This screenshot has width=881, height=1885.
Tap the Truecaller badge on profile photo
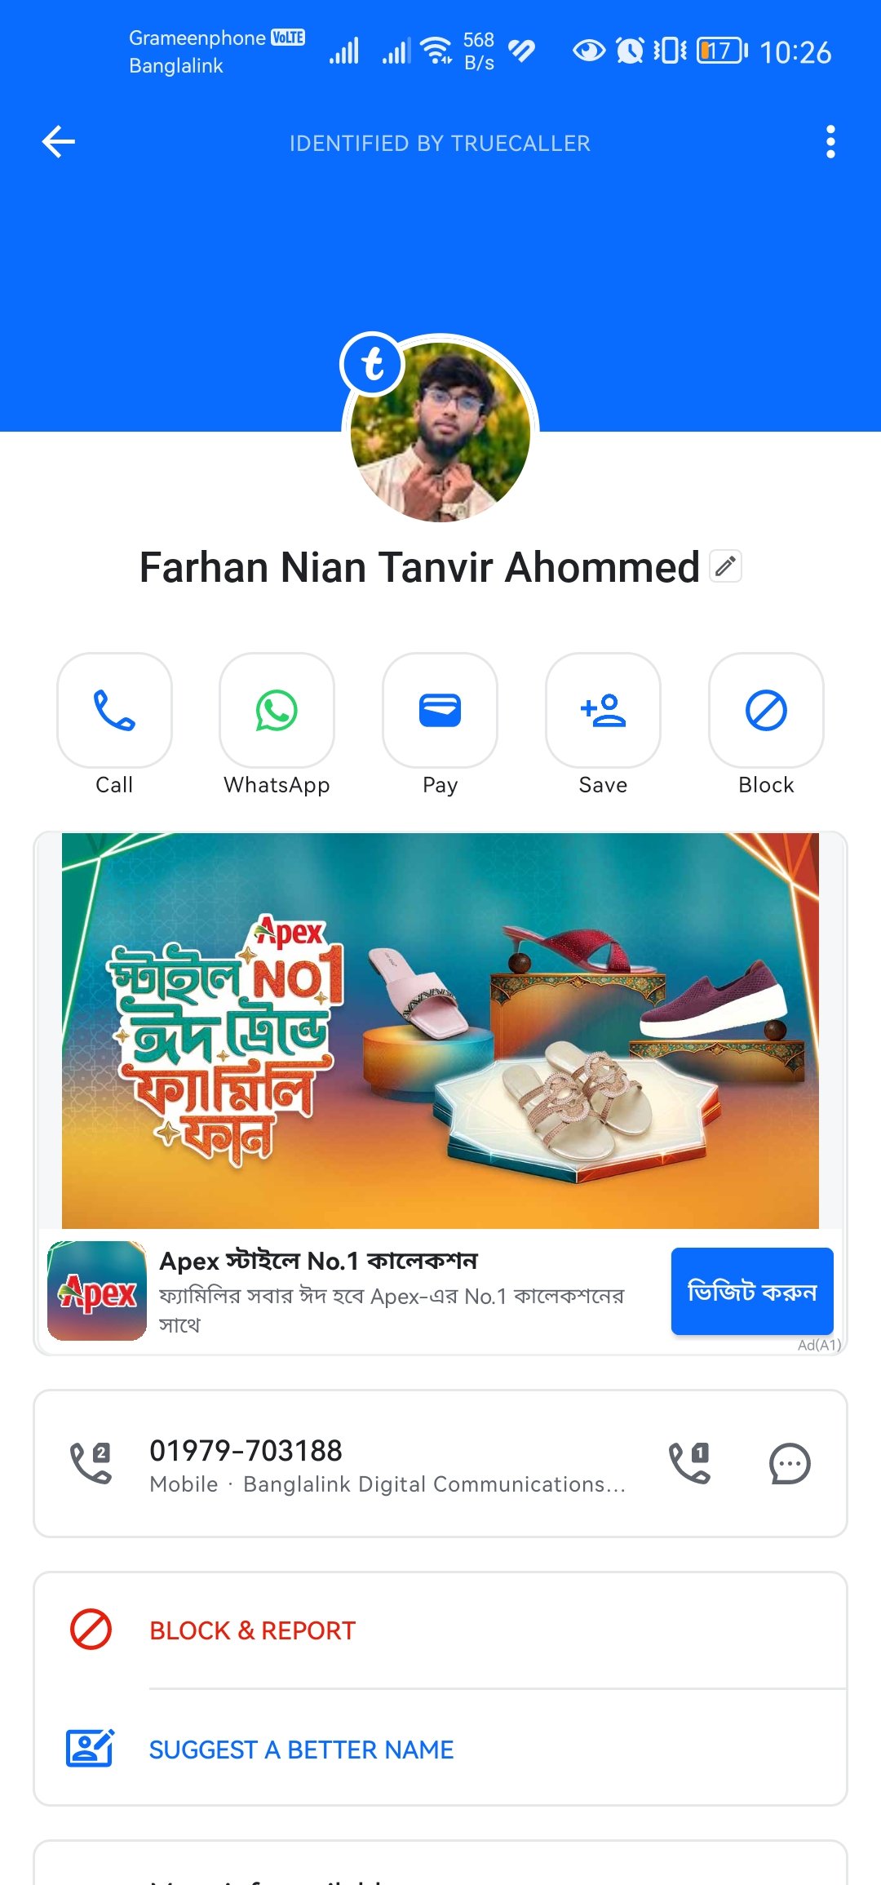[x=373, y=364]
